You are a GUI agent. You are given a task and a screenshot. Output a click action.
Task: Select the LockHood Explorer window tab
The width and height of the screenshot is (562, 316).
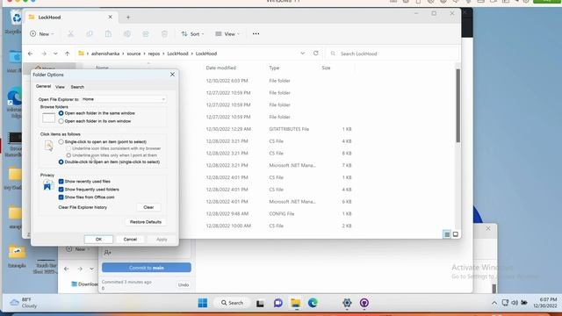tap(70, 17)
